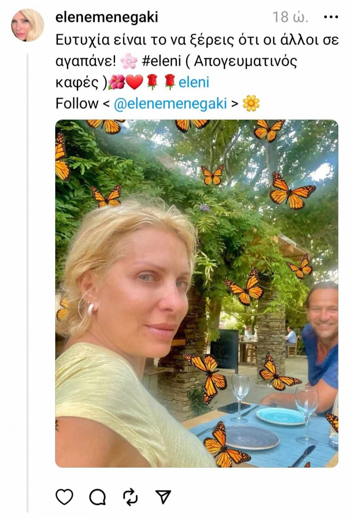
Task: Tap the blue 'eleni' tagged link
Action: click(195, 83)
